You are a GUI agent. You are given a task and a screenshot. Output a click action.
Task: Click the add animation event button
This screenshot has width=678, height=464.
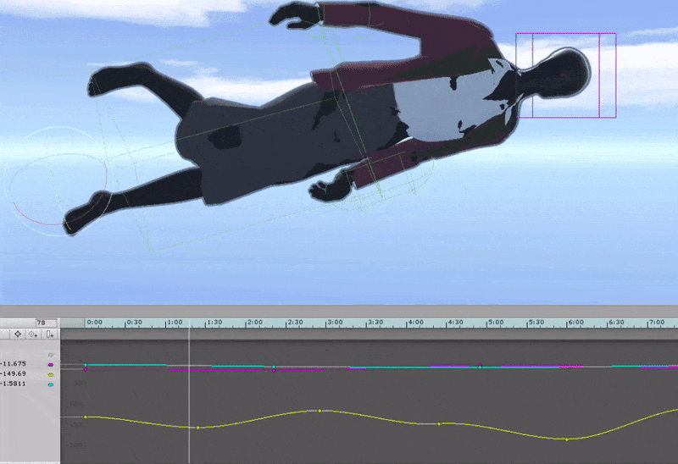[x=50, y=334]
